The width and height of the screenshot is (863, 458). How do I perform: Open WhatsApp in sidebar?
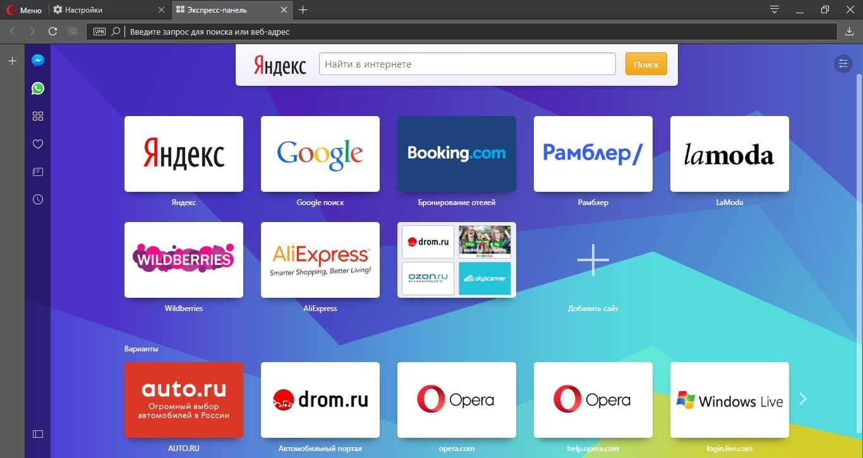pyautogui.click(x=38, y=88)
